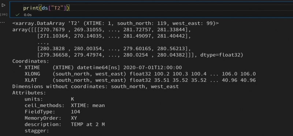Click the [20] execution count label
The height and width of the screenshot is (136, 293).
click(x=3, y=15)
